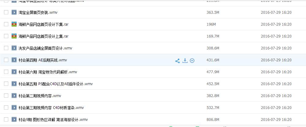306x127 pixels.
Task: Click video icon of 村会9期 图形热区详解 file
Action: 14,119
